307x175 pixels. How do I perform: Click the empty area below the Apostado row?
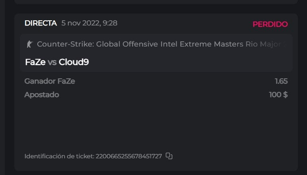coord(155,123)
